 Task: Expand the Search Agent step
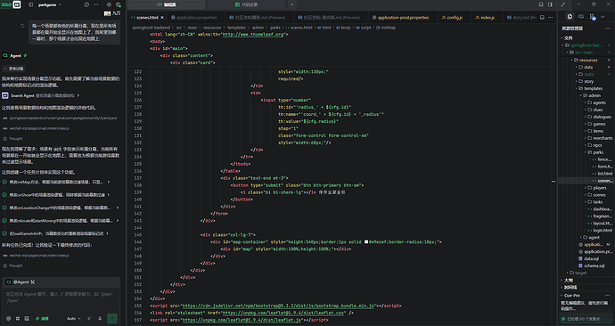click(41, 95)
